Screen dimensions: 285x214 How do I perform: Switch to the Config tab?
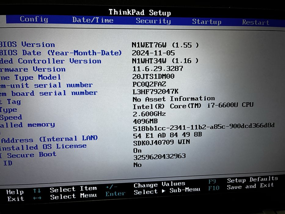coord(34,19)
